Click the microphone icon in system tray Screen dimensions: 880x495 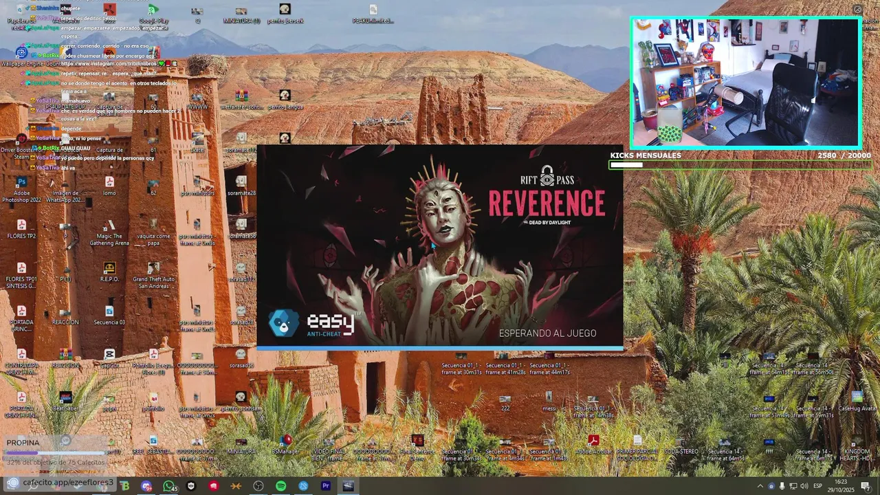point(782,486)
